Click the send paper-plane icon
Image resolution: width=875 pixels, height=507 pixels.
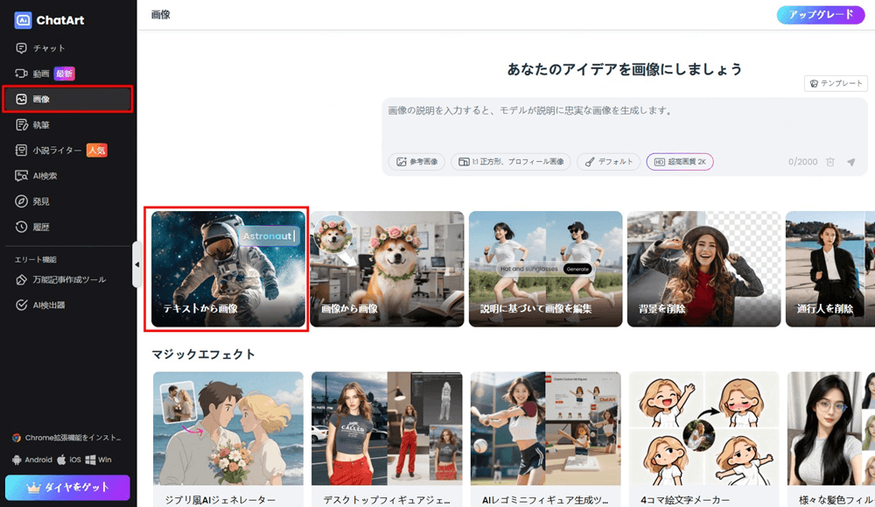click(x=851, y=162)
